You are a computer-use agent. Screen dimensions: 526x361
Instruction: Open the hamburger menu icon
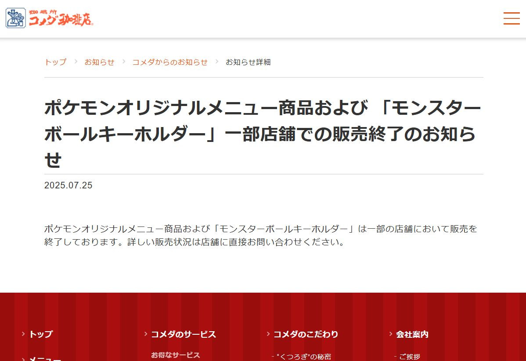[512, 18]
